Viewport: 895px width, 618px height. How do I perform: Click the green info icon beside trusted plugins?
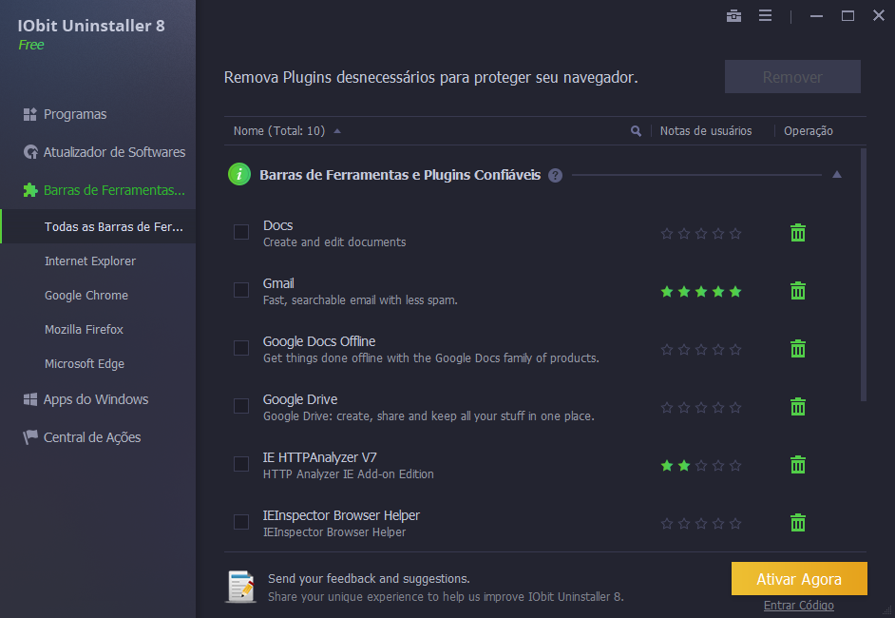point(239,174)
